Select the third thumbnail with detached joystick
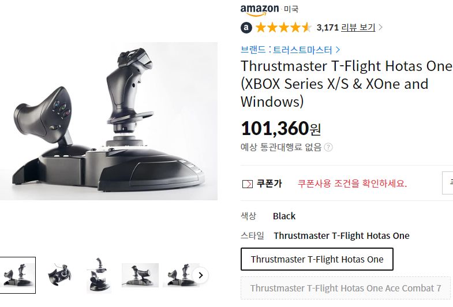 (x=99, y=275)
